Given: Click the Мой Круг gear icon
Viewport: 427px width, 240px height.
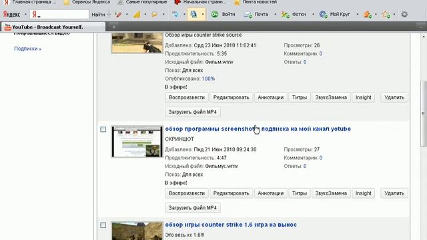Looking at the screenshot, I should point(323,14).
